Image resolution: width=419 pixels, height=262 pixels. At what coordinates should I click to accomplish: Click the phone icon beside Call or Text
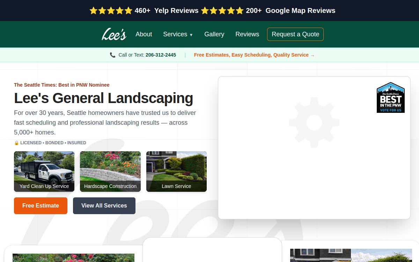click(x=112, y=55)
